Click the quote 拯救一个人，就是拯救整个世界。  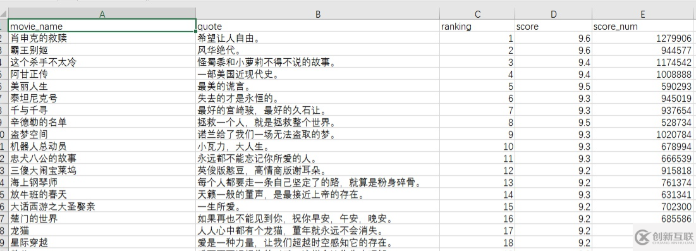point(318,123)
